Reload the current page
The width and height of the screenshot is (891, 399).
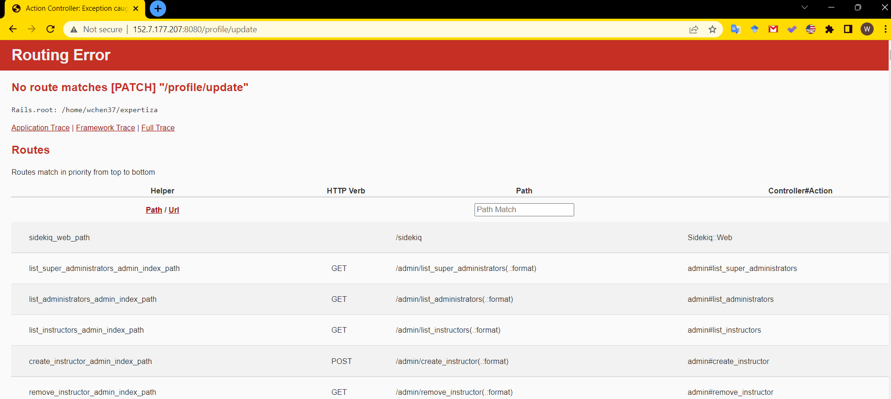click(51, 29)
